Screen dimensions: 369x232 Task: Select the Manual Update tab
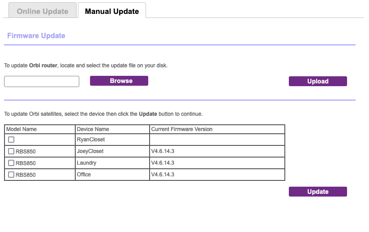click(x=112, y=11)
